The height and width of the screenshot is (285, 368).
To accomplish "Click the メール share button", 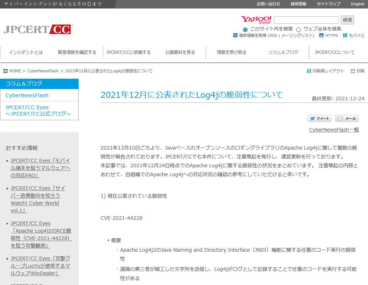I will tap(346, 118).
